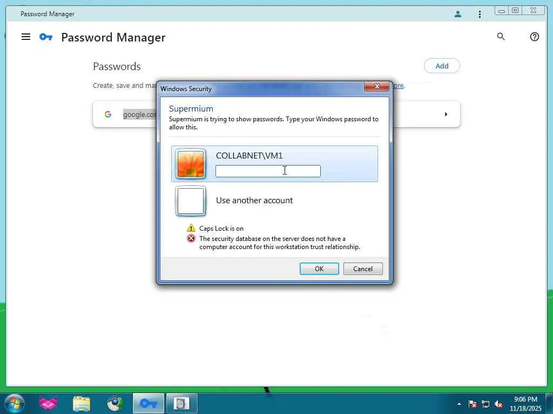Click the network tray icon

click(x=485, y=404)
